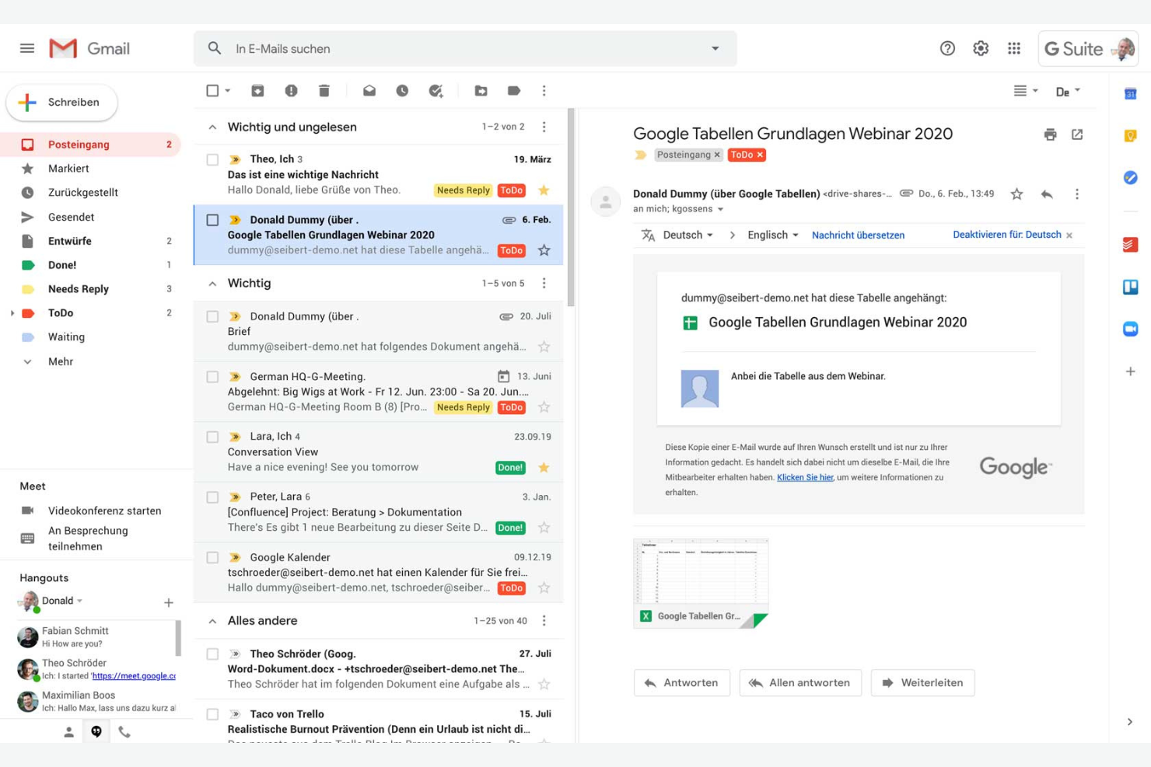Screen dimensions: 1151x767
Task: Snooze the selected email
Action: (402, 90)
